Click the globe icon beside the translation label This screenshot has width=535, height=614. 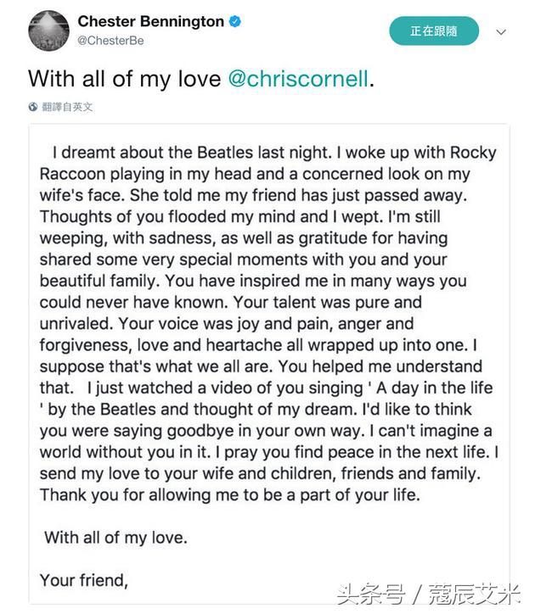click(x=33, y=107)
